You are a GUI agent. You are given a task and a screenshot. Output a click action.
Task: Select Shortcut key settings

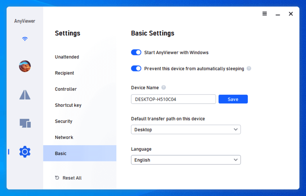tap(68, 105)
